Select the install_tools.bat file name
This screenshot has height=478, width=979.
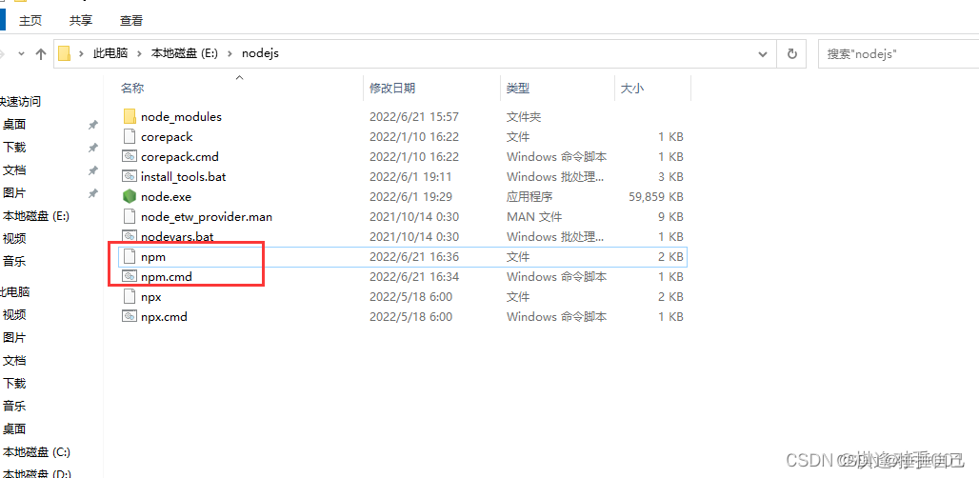click(x=184, y=176)
